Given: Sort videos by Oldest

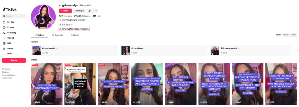Looking at the screenshot, I should 293,35.
